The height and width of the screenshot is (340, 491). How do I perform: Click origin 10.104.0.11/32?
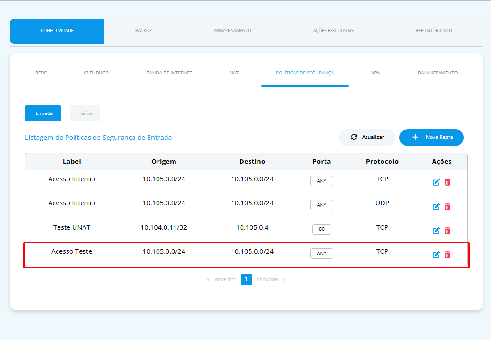pos(164,227)
